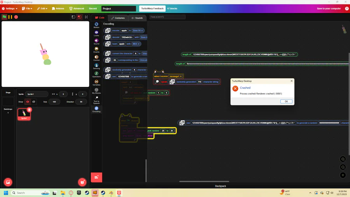The image size is (350, 197).
Task: Open the Edit menu
Action: 42,9
